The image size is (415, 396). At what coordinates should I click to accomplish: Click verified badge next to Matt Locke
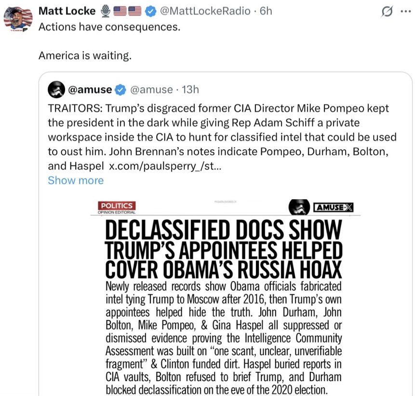(x=150, y=11)
